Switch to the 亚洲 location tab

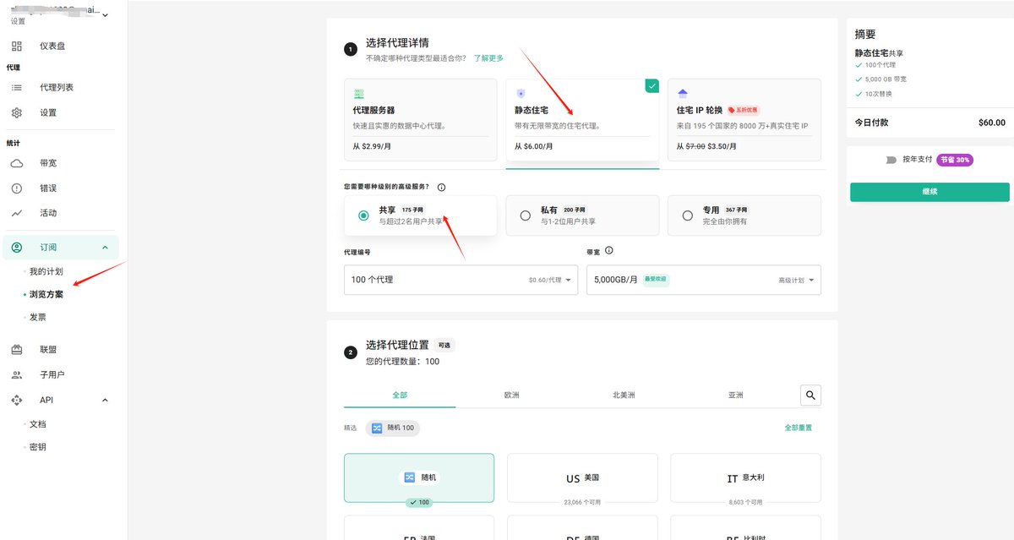(736, 395)
